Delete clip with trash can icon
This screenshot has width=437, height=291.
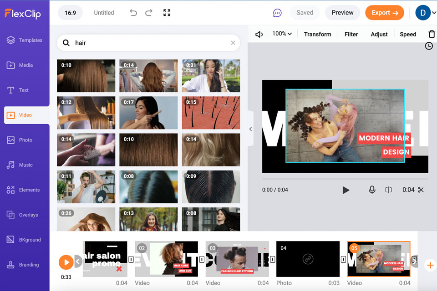(432, 34)
